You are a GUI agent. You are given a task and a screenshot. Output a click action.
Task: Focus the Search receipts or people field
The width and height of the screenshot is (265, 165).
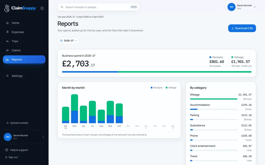coord(99,7)
